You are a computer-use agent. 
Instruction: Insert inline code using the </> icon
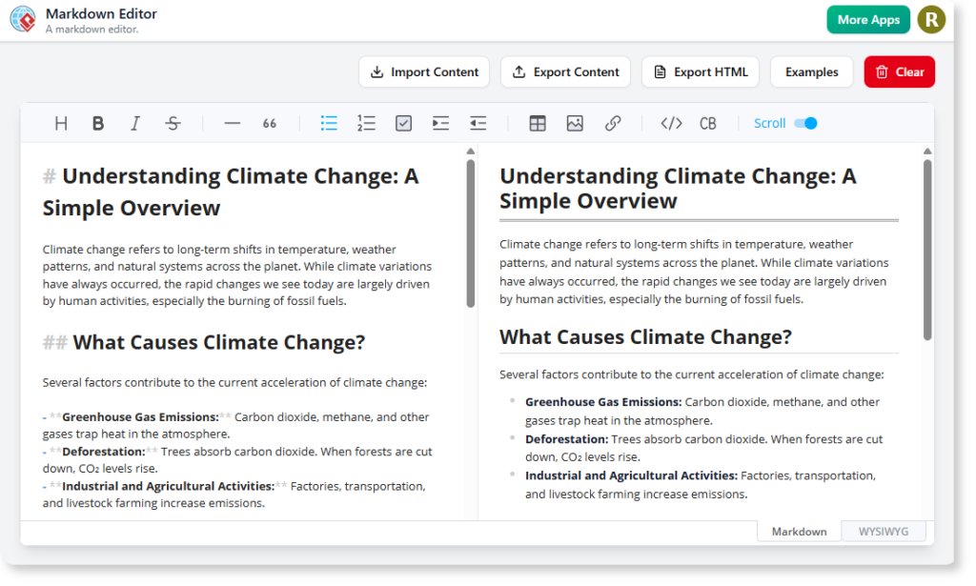tap(671, 123)
